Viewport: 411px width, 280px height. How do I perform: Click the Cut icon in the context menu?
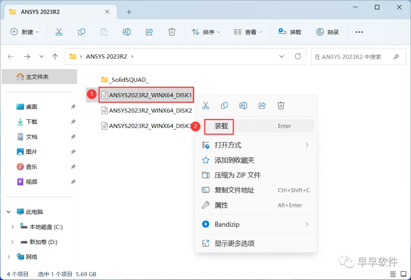[x=206, y=106]
